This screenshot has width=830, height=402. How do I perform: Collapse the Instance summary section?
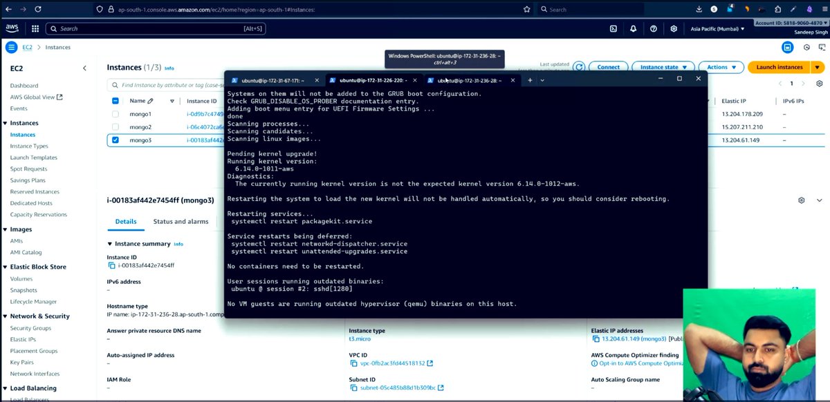[111, 244]
